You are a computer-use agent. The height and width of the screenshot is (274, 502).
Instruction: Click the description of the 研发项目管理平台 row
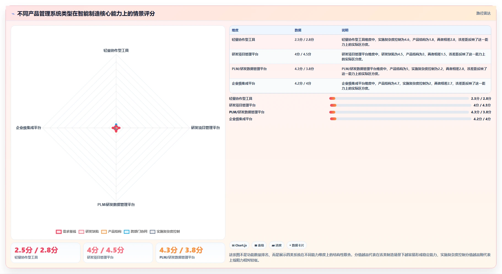(x=414, y=57)
